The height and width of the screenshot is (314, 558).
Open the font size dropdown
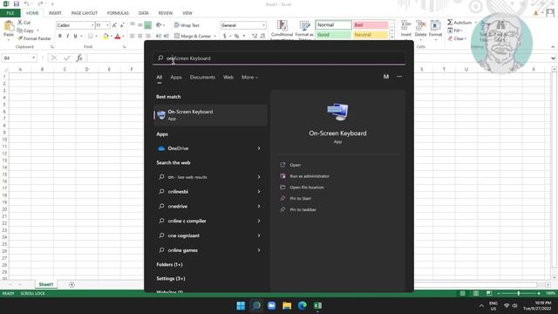click(x=107, y=25)
